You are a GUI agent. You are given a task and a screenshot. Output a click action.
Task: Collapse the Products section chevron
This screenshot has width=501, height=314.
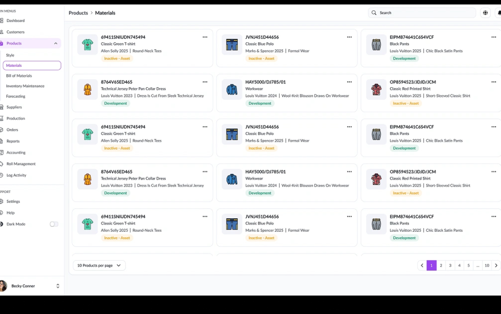pyautogui.click(x=56, y=43)
